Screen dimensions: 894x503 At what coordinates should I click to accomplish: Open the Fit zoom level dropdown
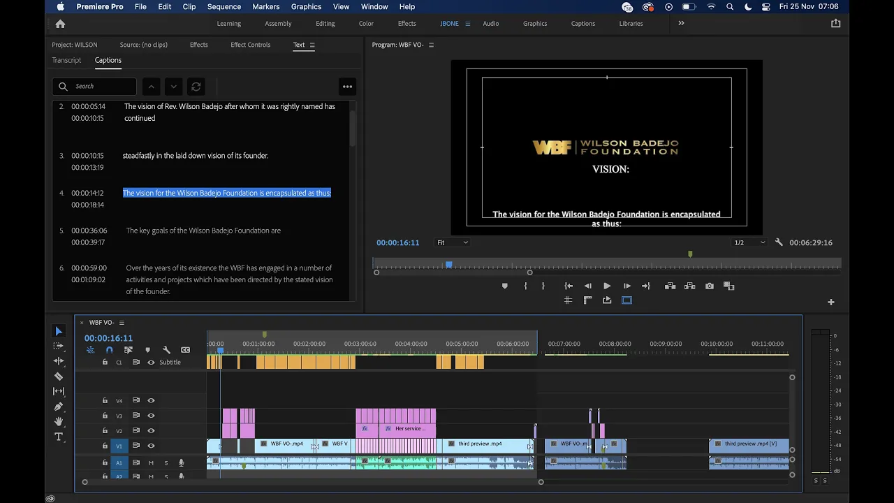(x=453, y=242)
